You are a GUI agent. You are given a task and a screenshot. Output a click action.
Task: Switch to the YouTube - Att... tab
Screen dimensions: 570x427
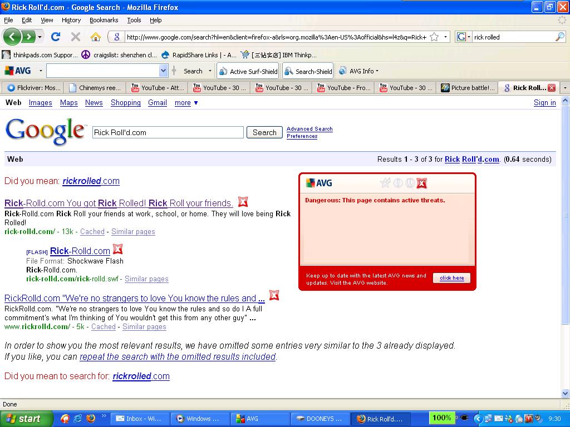pos(157,88)
